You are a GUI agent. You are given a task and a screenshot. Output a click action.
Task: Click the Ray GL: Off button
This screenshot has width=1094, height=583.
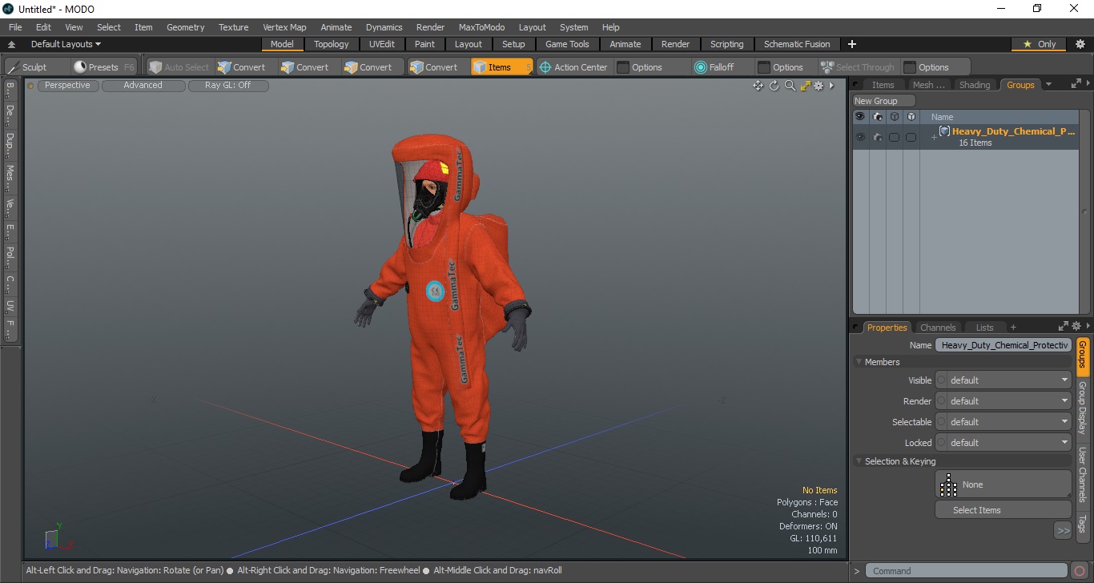point(227,86)
